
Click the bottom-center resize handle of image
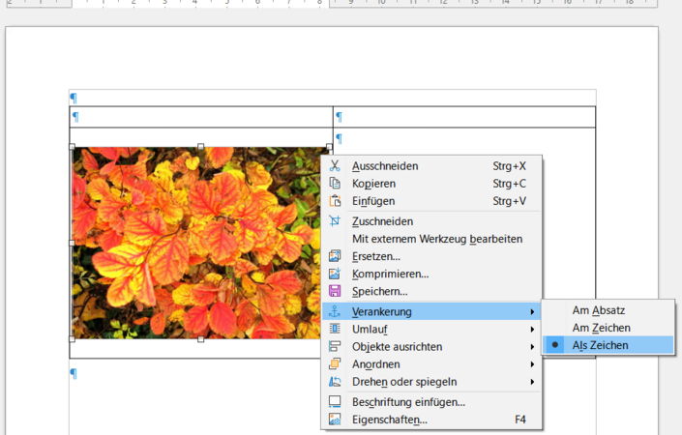coord(200,339)
